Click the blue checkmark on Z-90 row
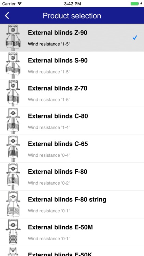 click(134, 38)
